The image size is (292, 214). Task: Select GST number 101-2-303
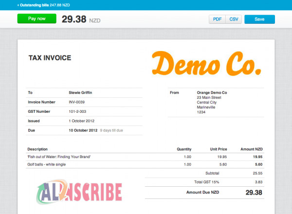[77, 111]
